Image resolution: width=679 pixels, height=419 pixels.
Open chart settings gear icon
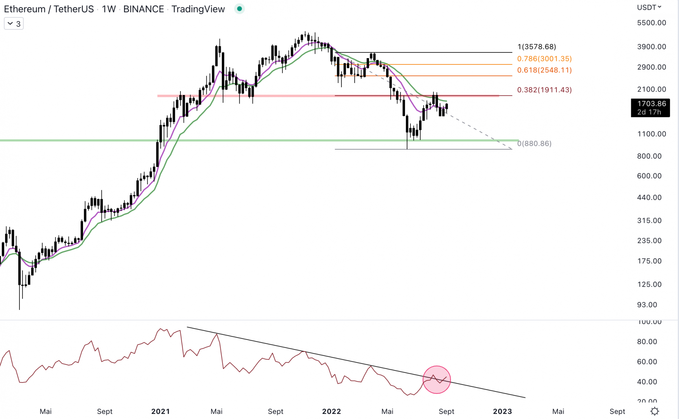click(x=655, y=411)
